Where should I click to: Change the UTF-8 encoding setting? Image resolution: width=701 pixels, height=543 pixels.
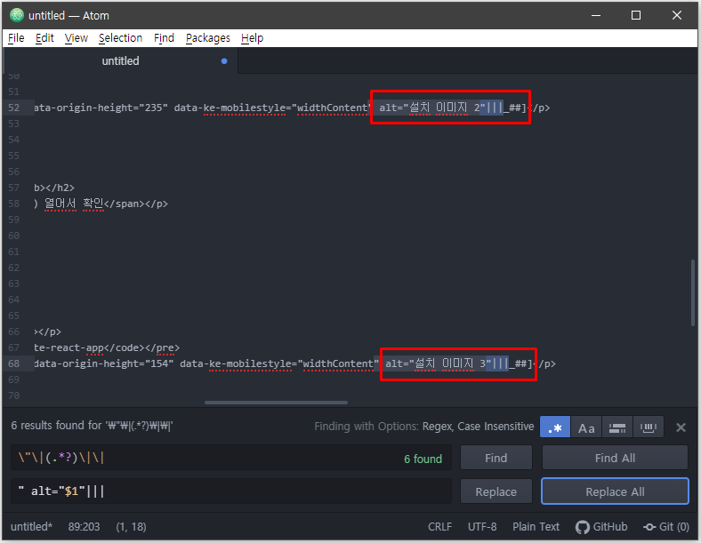coord(482,527)
